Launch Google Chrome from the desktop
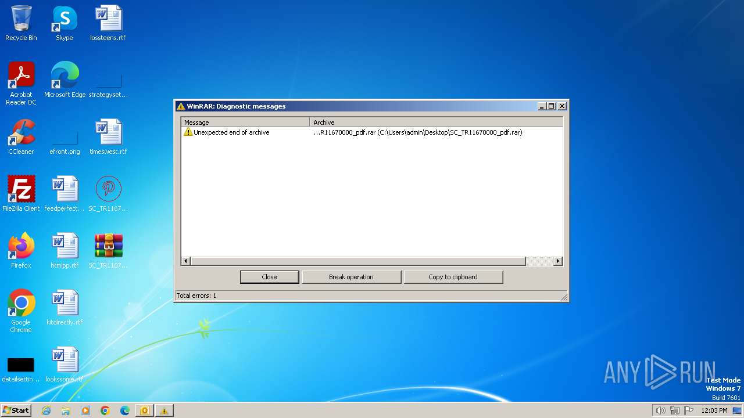The height and width of the screenshot is (418, 744). pyautogui.click(x=21, y=312)
